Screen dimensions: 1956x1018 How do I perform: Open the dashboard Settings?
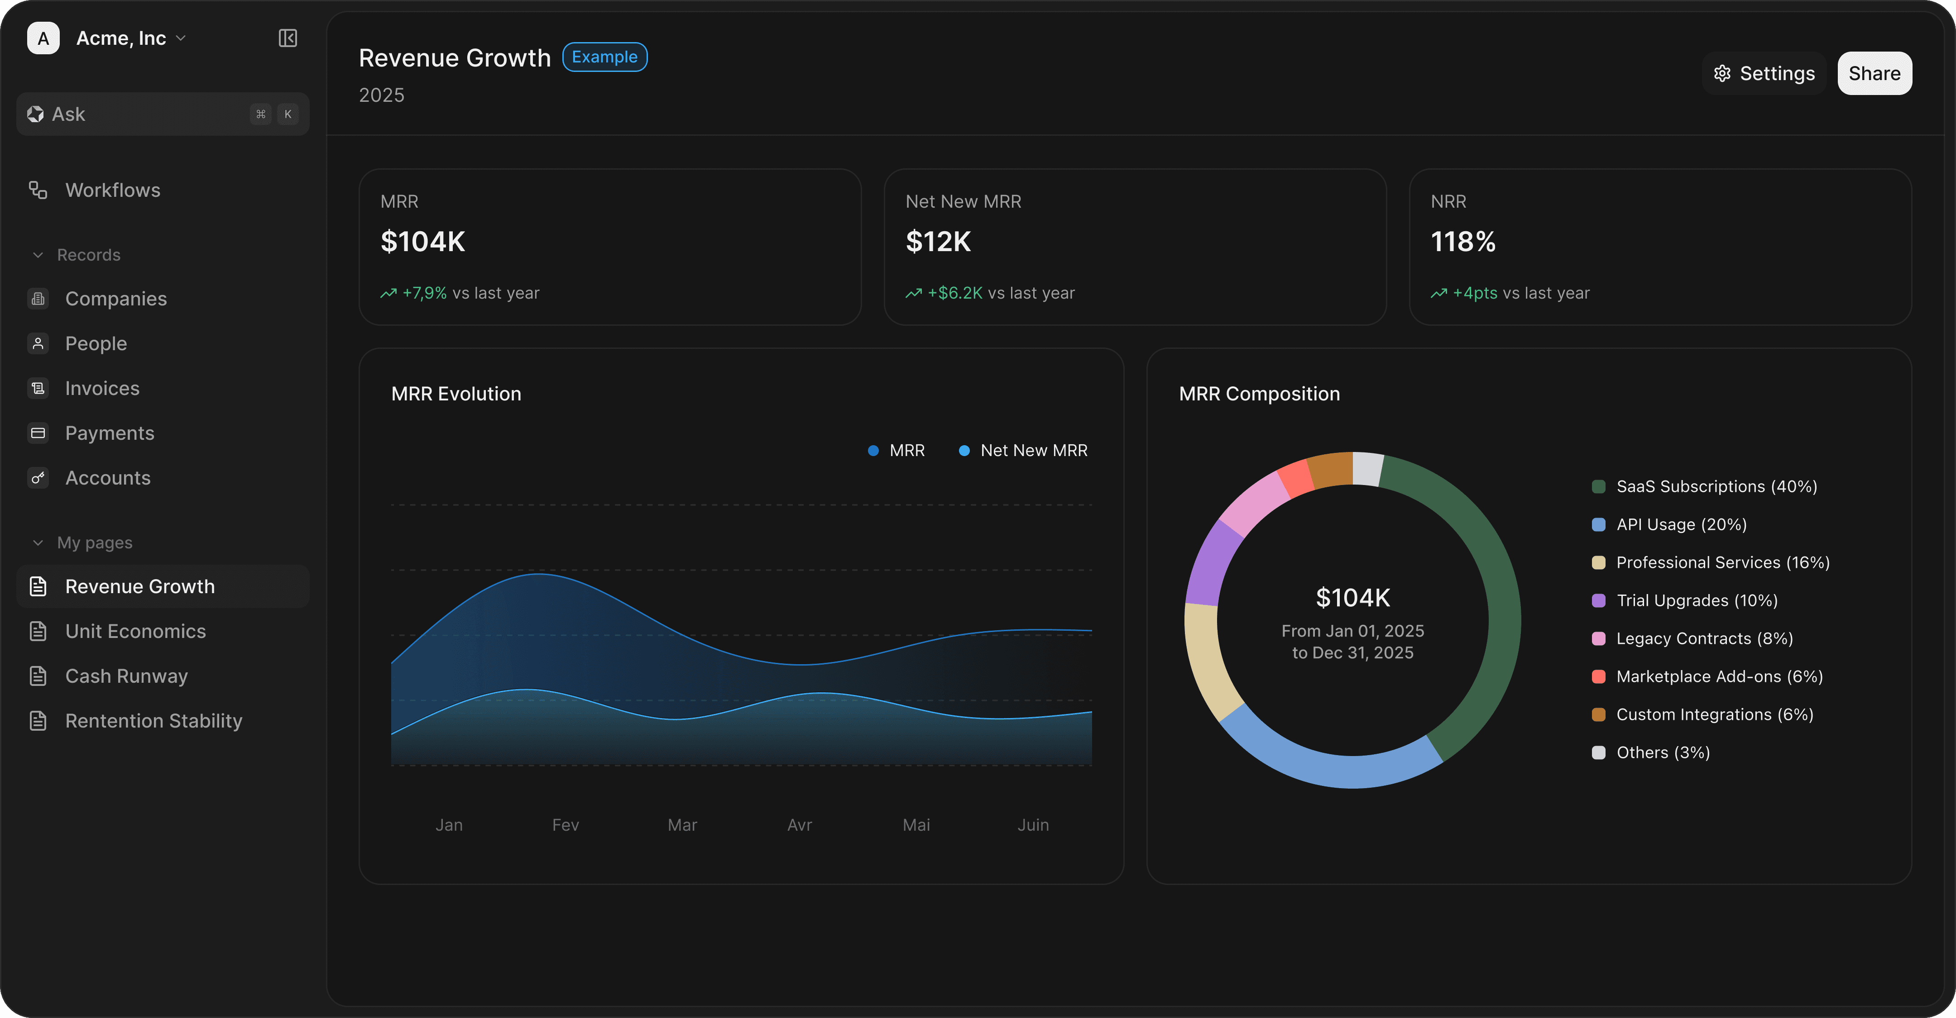(1763, 73)
